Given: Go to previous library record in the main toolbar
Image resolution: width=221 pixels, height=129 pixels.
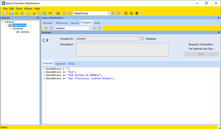Looking at the screenshot, I should (70, 13).
